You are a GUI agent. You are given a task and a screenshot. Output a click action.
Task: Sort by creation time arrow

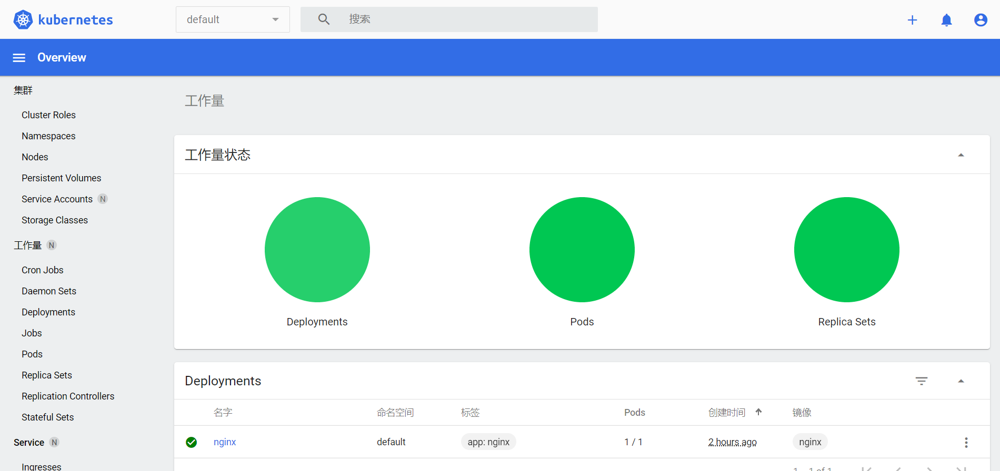(758, 412)
